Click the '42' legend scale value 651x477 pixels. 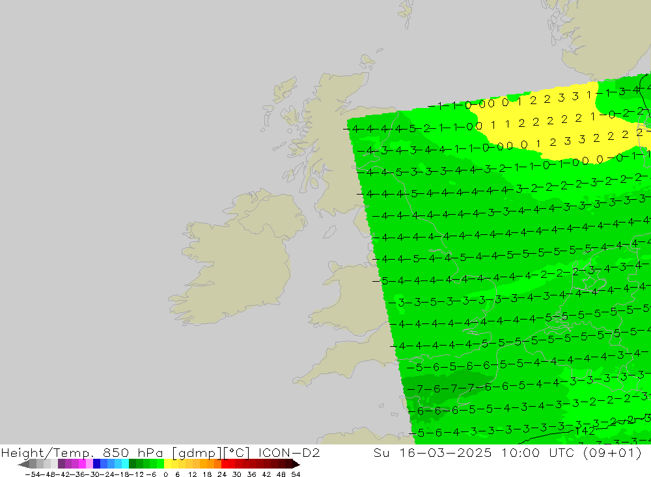point(266,474)
